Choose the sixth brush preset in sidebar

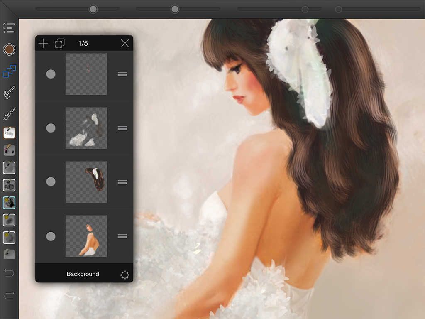coord(9,220)
